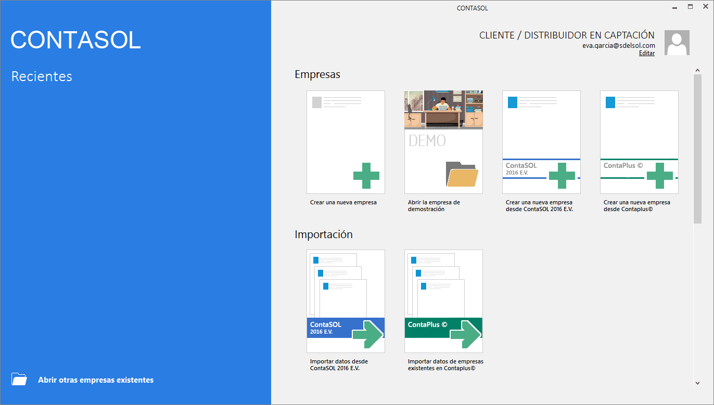Image resolution: width=714 pixels, height=405 pixels.
Task: Click the scroll up arrow of the scrollbar
Action: 697,70
